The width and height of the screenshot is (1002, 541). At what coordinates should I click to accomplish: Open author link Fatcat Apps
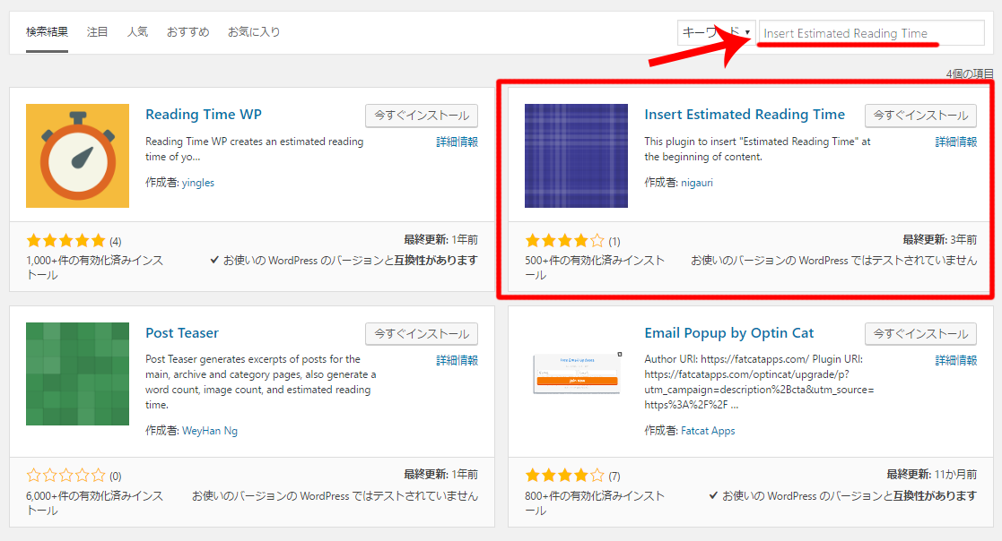click(x=708, y=431)
